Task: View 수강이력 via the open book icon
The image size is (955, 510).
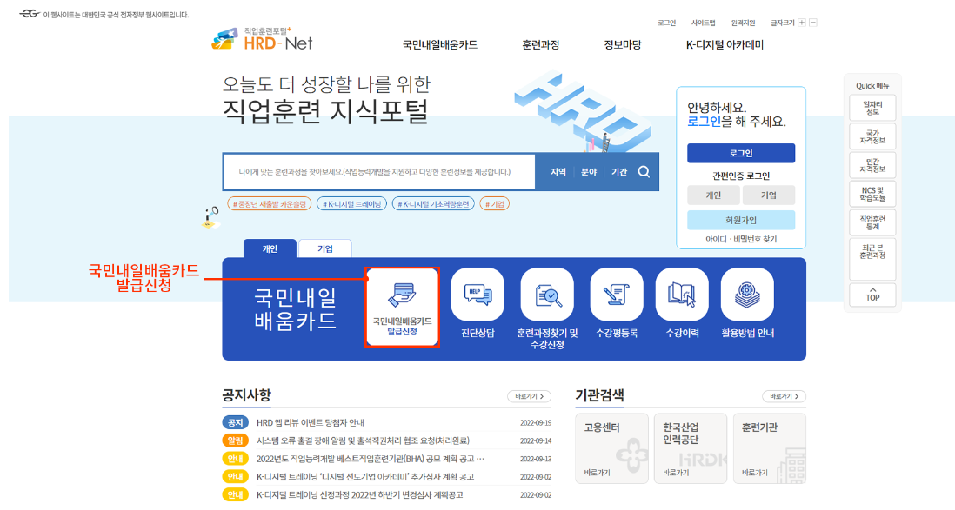Action: pos(679,295)
